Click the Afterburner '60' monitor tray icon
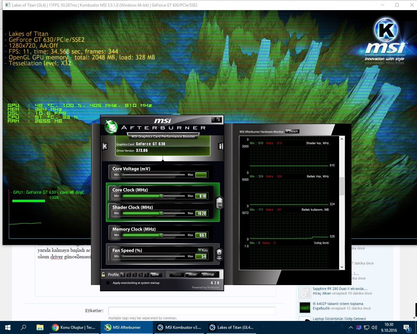The width and height of the screenshot is (417, 334). pyautogui.click(x=359, y=327)
